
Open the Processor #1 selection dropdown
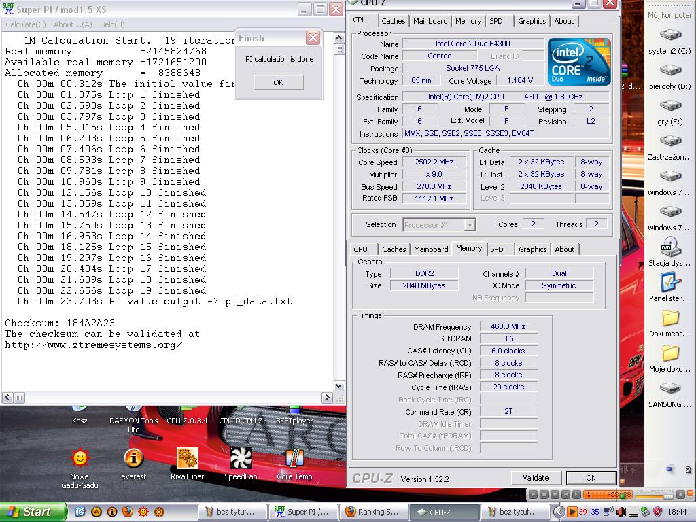pos(470,225)
